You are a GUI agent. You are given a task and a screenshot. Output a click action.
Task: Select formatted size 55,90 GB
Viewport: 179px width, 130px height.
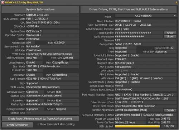(x=131, y=25)
